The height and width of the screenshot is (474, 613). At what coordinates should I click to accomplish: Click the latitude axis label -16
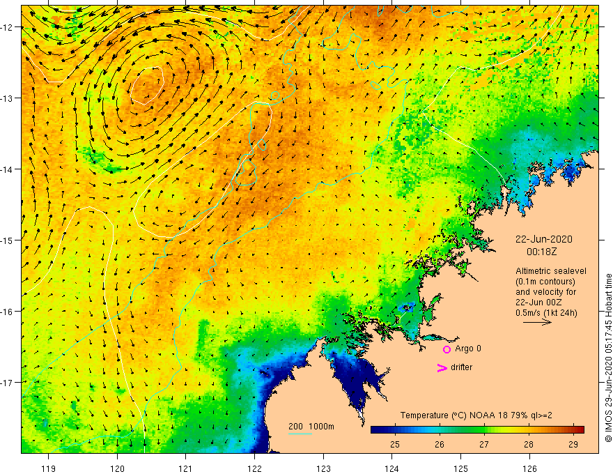(x=7, y=312)
